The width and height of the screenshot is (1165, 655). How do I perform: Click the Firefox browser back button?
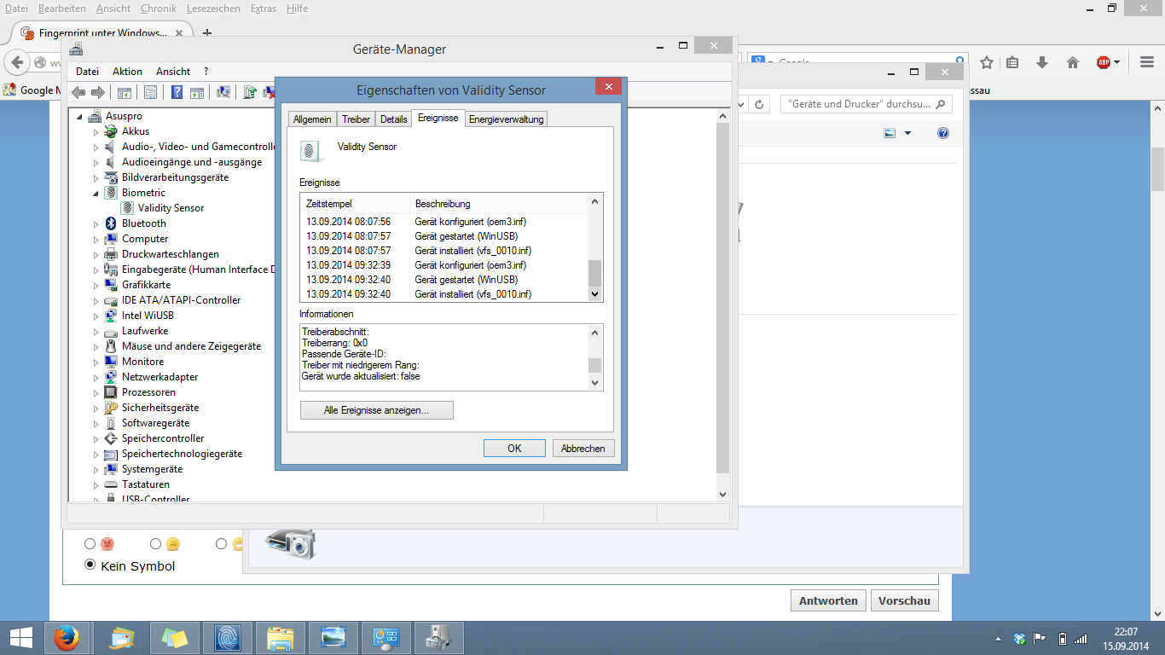(17, 62)
